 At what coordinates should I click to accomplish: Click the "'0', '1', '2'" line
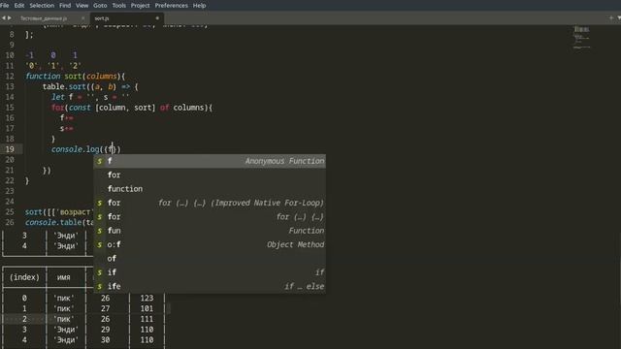coord(53,66)
